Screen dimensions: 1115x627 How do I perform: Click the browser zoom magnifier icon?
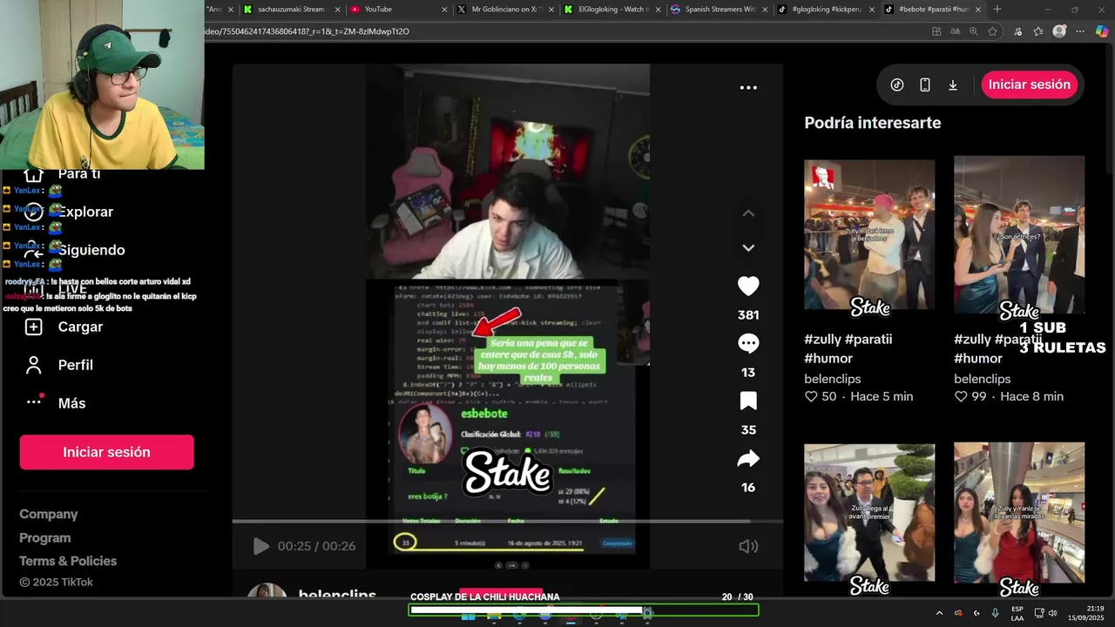pyautogui.click(x=974, y=31)
